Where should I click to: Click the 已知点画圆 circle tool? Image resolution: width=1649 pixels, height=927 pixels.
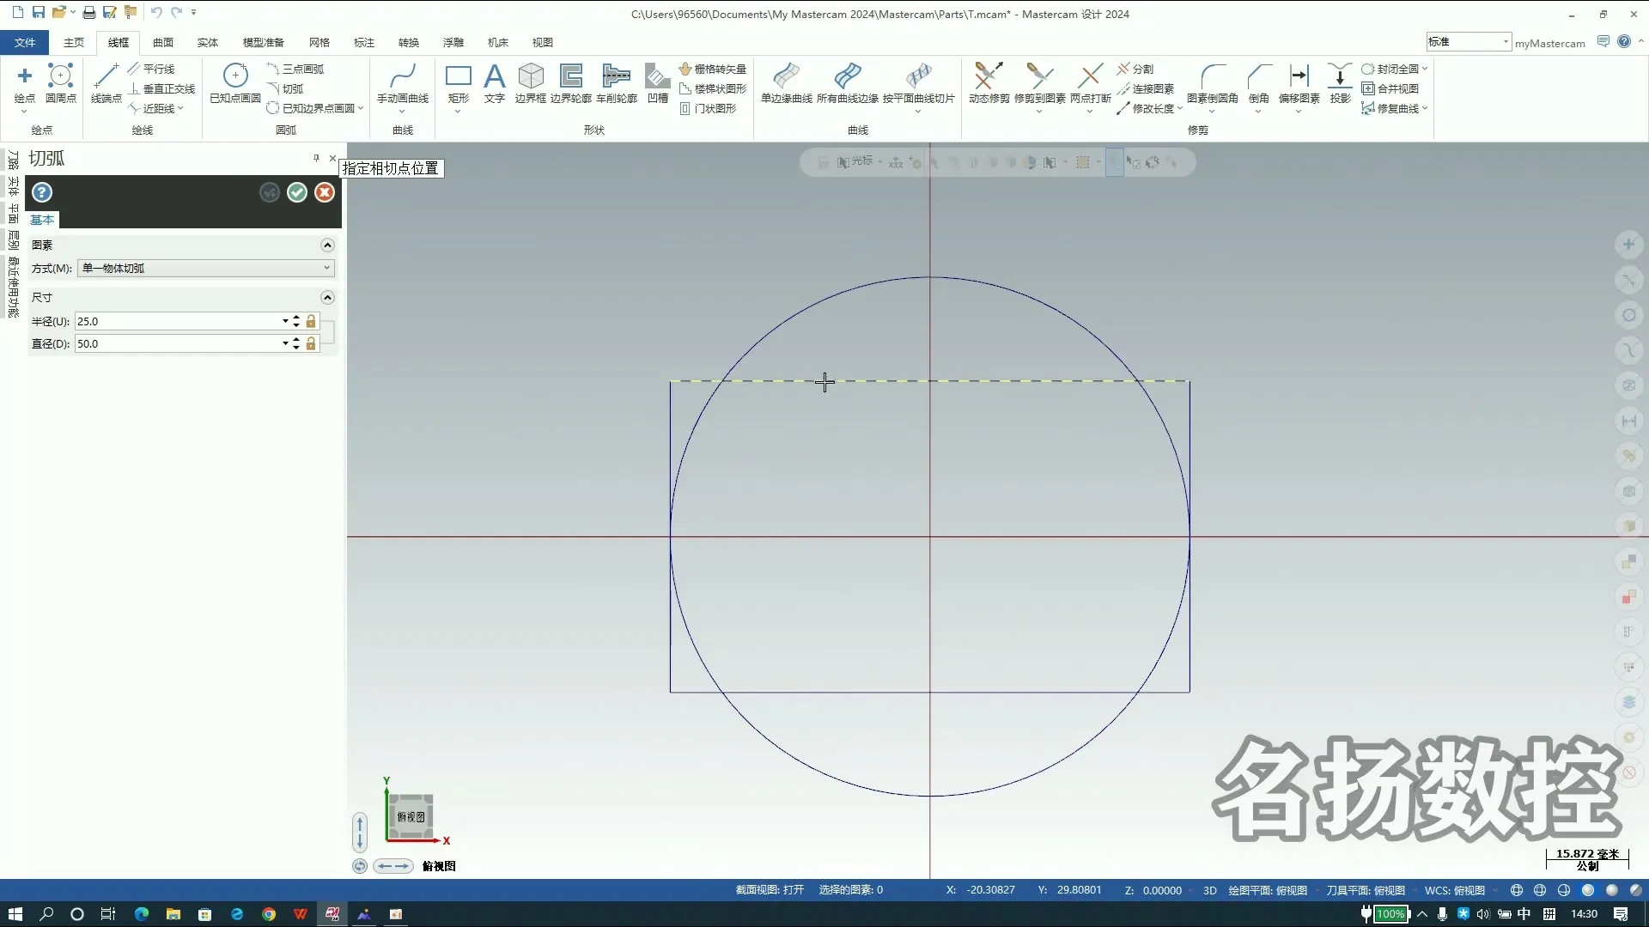pyautogui.click(x=235, y=77)
